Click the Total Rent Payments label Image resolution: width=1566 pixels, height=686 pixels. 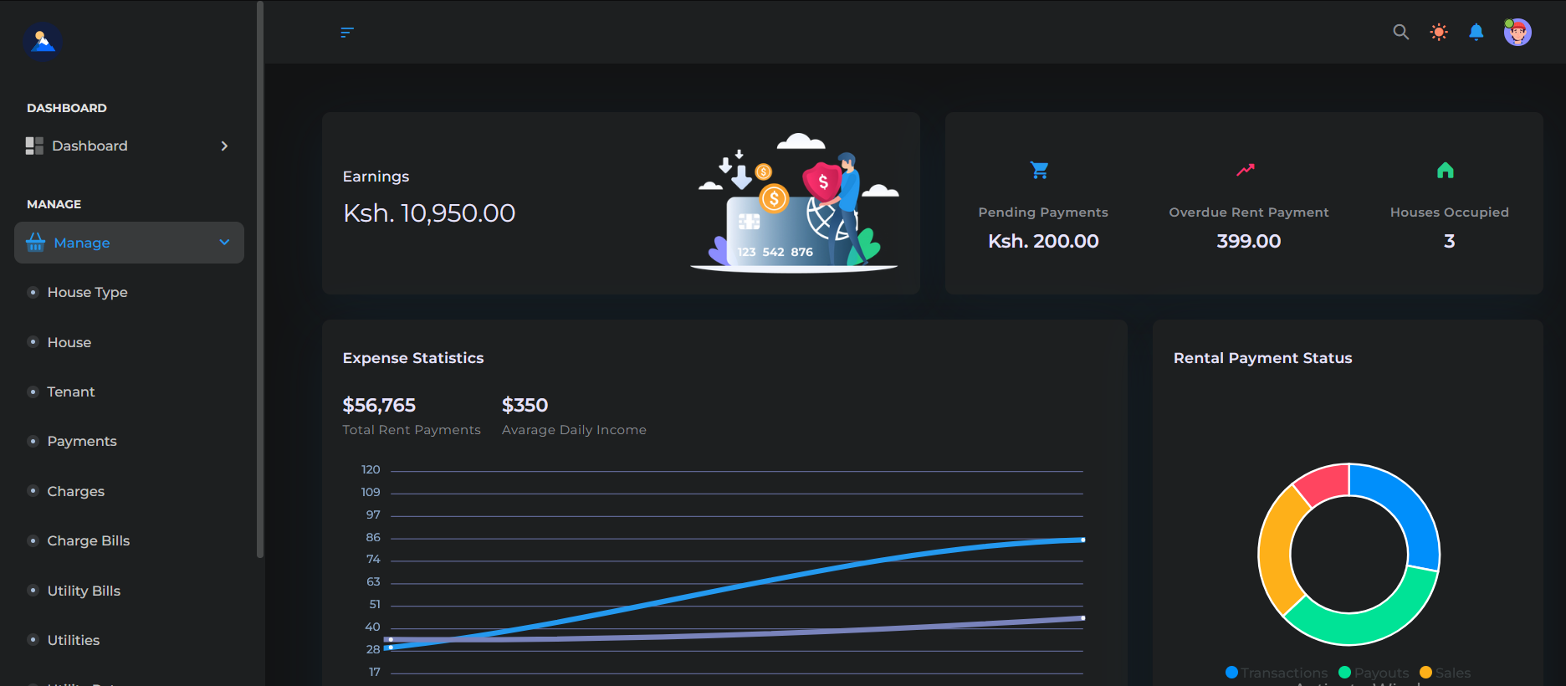click(412, 430)
